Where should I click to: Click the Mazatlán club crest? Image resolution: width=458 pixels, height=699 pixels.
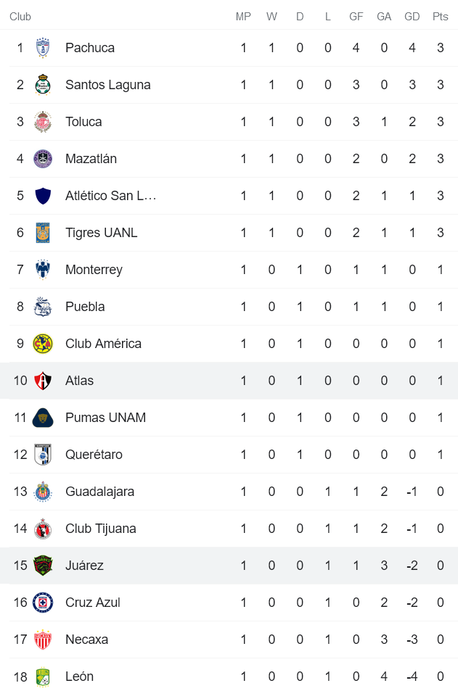tap(44, 158)
